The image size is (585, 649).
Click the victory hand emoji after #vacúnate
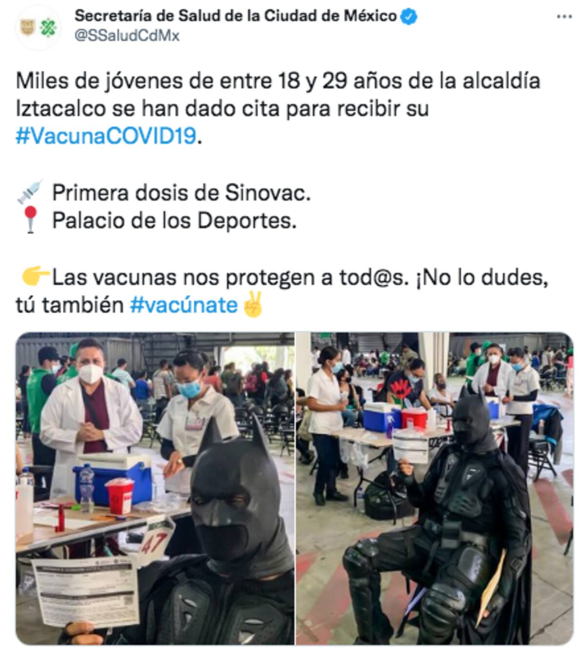[252, 304]
